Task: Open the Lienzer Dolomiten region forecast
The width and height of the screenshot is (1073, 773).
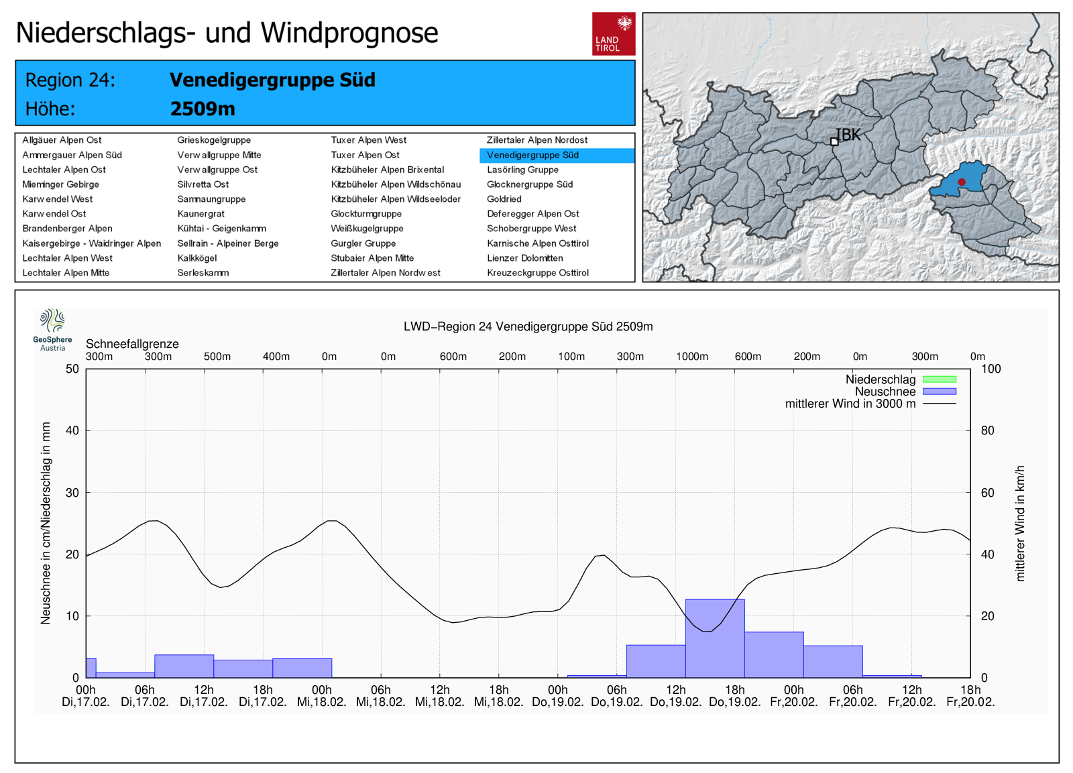Action: pos(524,258)
